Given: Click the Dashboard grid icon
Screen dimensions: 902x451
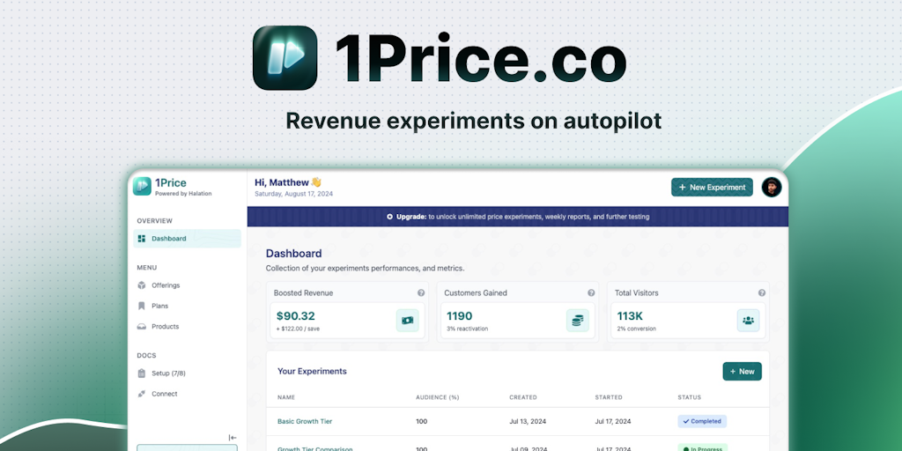Looking at the screenshot, I should [x=142, y=239].
